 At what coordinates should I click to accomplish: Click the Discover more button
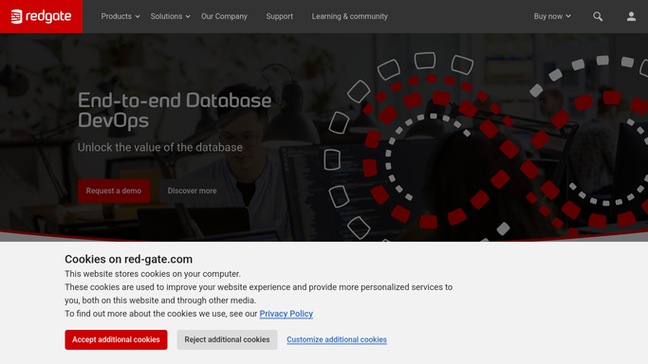tap(192, 191)
